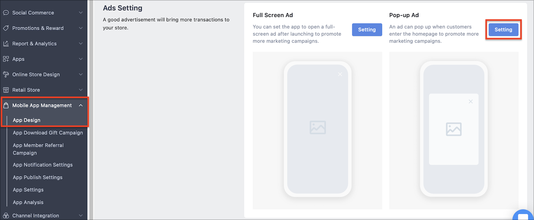Viewport: 534px width, 220px height.
Task: Click Mobile App Management menu label
Action: pos(42,105)
